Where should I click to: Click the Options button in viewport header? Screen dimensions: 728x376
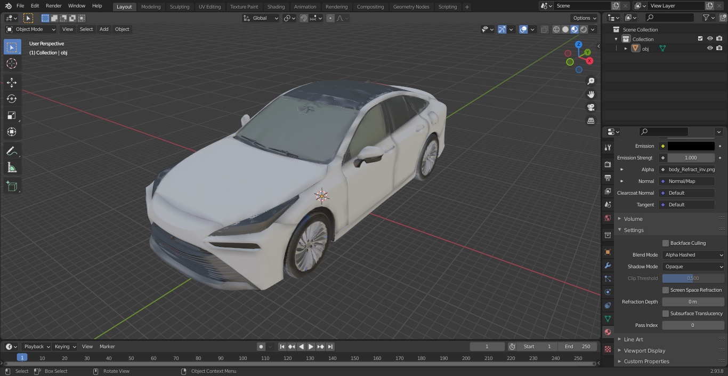click(x=585, y=18)
